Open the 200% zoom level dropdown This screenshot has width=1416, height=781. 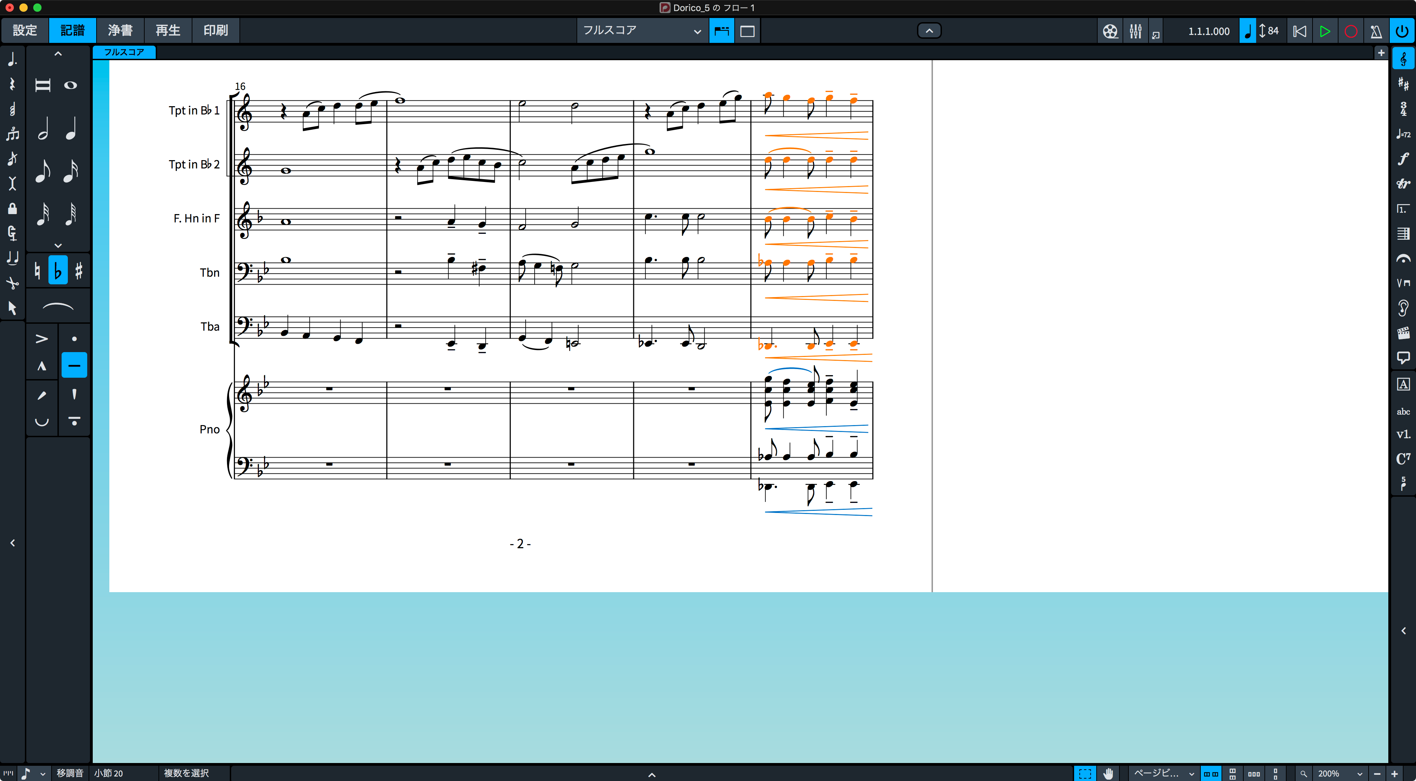pyautogui.click(x=1340, y=773)
